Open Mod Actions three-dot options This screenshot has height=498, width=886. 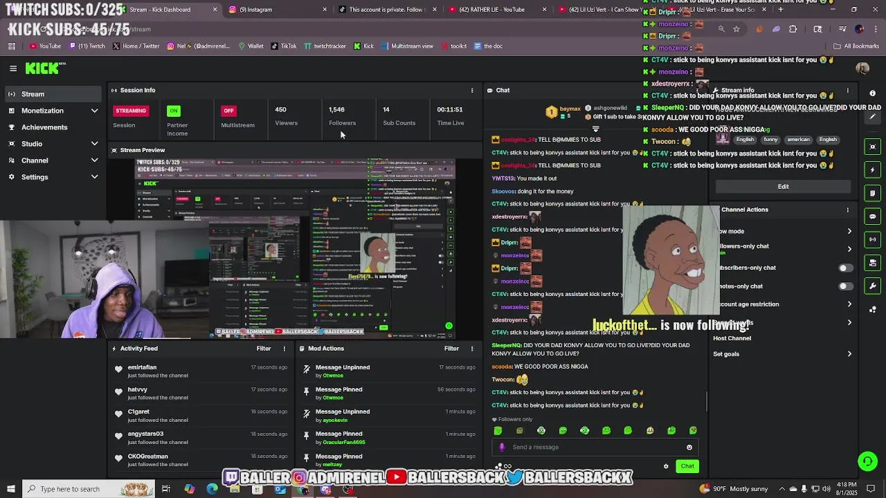tap(472, 349)
